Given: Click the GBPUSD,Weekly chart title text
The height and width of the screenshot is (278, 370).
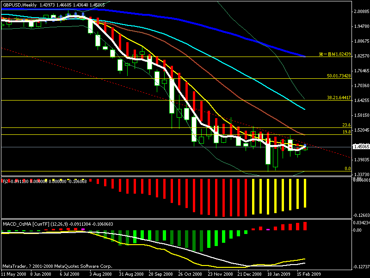Looking at the screenshot, I should 20,5.
